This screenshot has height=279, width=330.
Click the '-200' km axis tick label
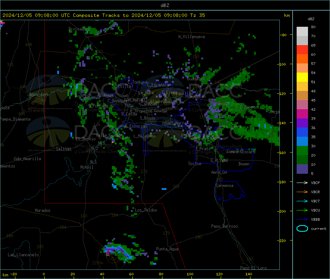(281, 211)
